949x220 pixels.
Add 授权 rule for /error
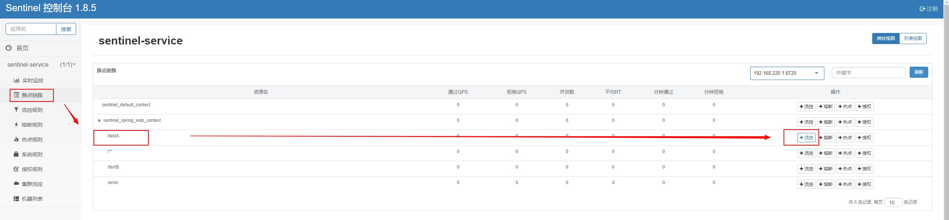coord(864,184)
